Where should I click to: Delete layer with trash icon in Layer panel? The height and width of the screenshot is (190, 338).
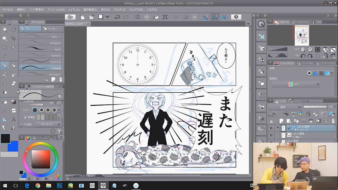tap(333, 121)
